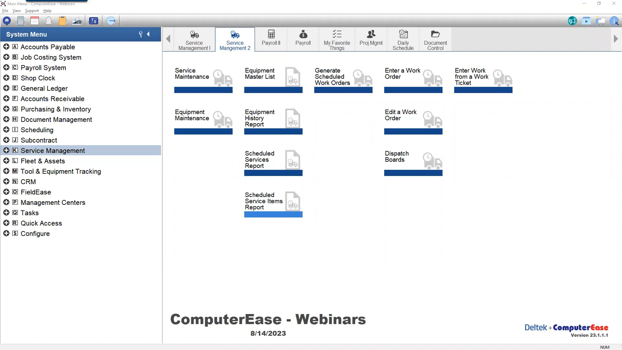Click the info pointer icon at top right
The image size is (622, 350).
pos(614,21)
